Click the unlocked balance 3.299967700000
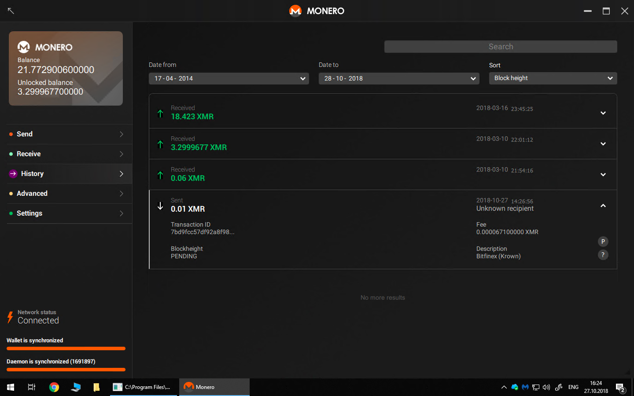The height and width of the screenshot is (396, 634). [x=50, y=92]
